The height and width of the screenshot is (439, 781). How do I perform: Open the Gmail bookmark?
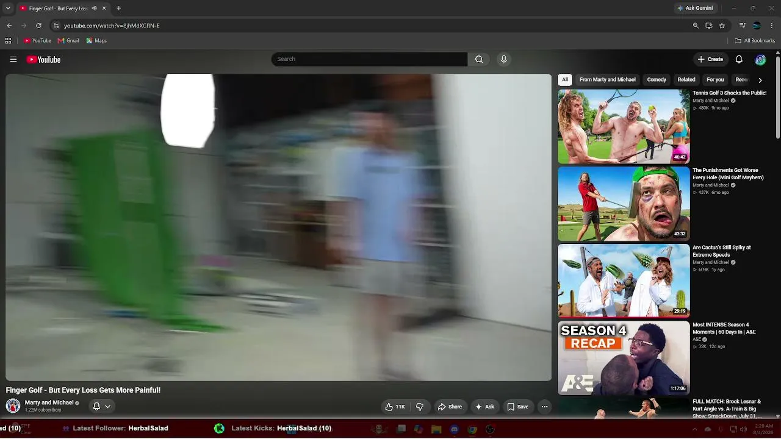tap(68, 41)
